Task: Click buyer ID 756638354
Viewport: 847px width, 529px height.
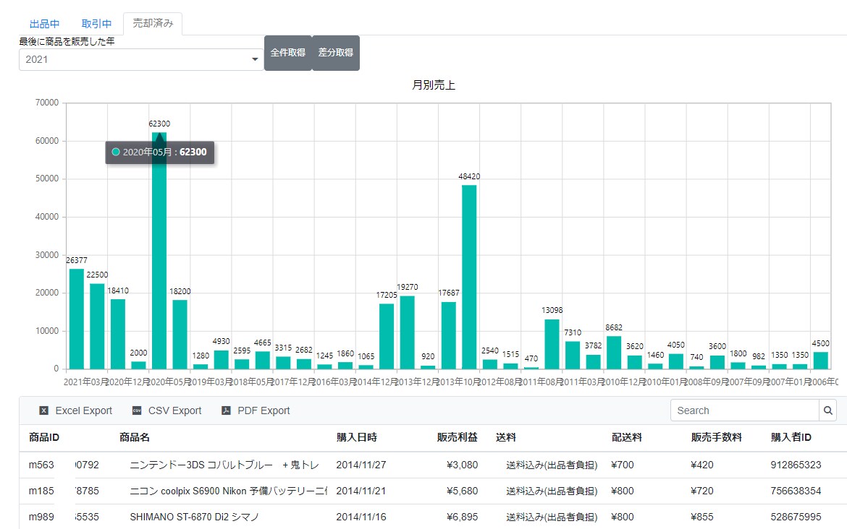Action: tap(796, 491)
